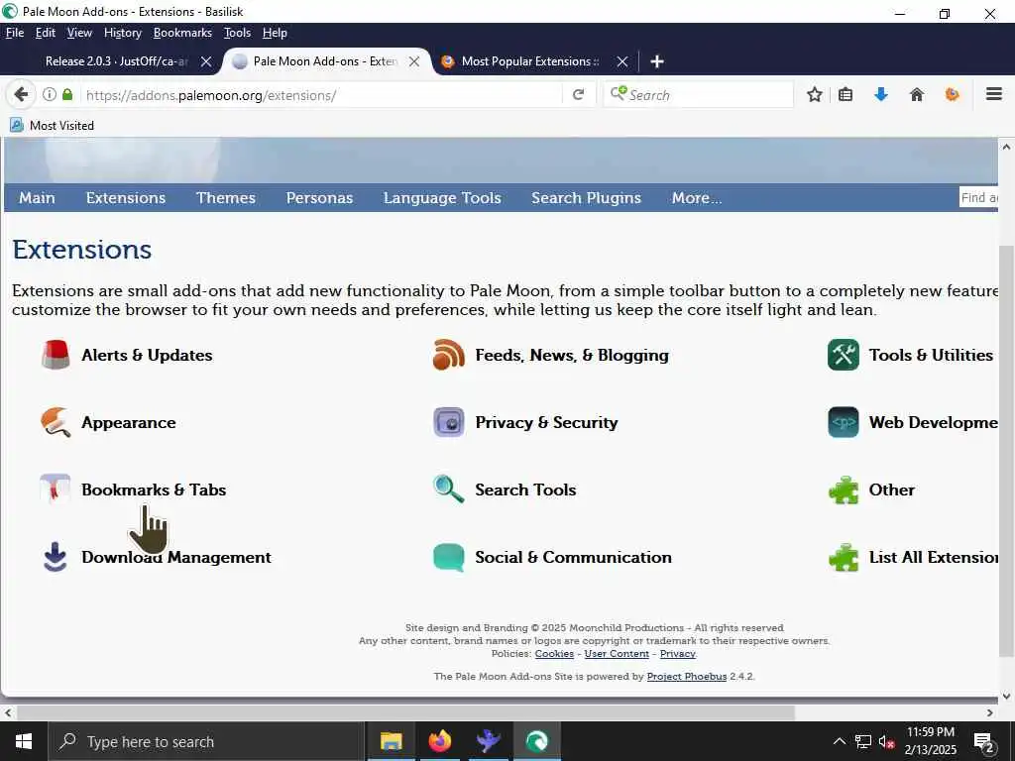This screenshot has width=1015, height=761.
Task: Open the Project Phoebus link
Action: tap(687, 676)
